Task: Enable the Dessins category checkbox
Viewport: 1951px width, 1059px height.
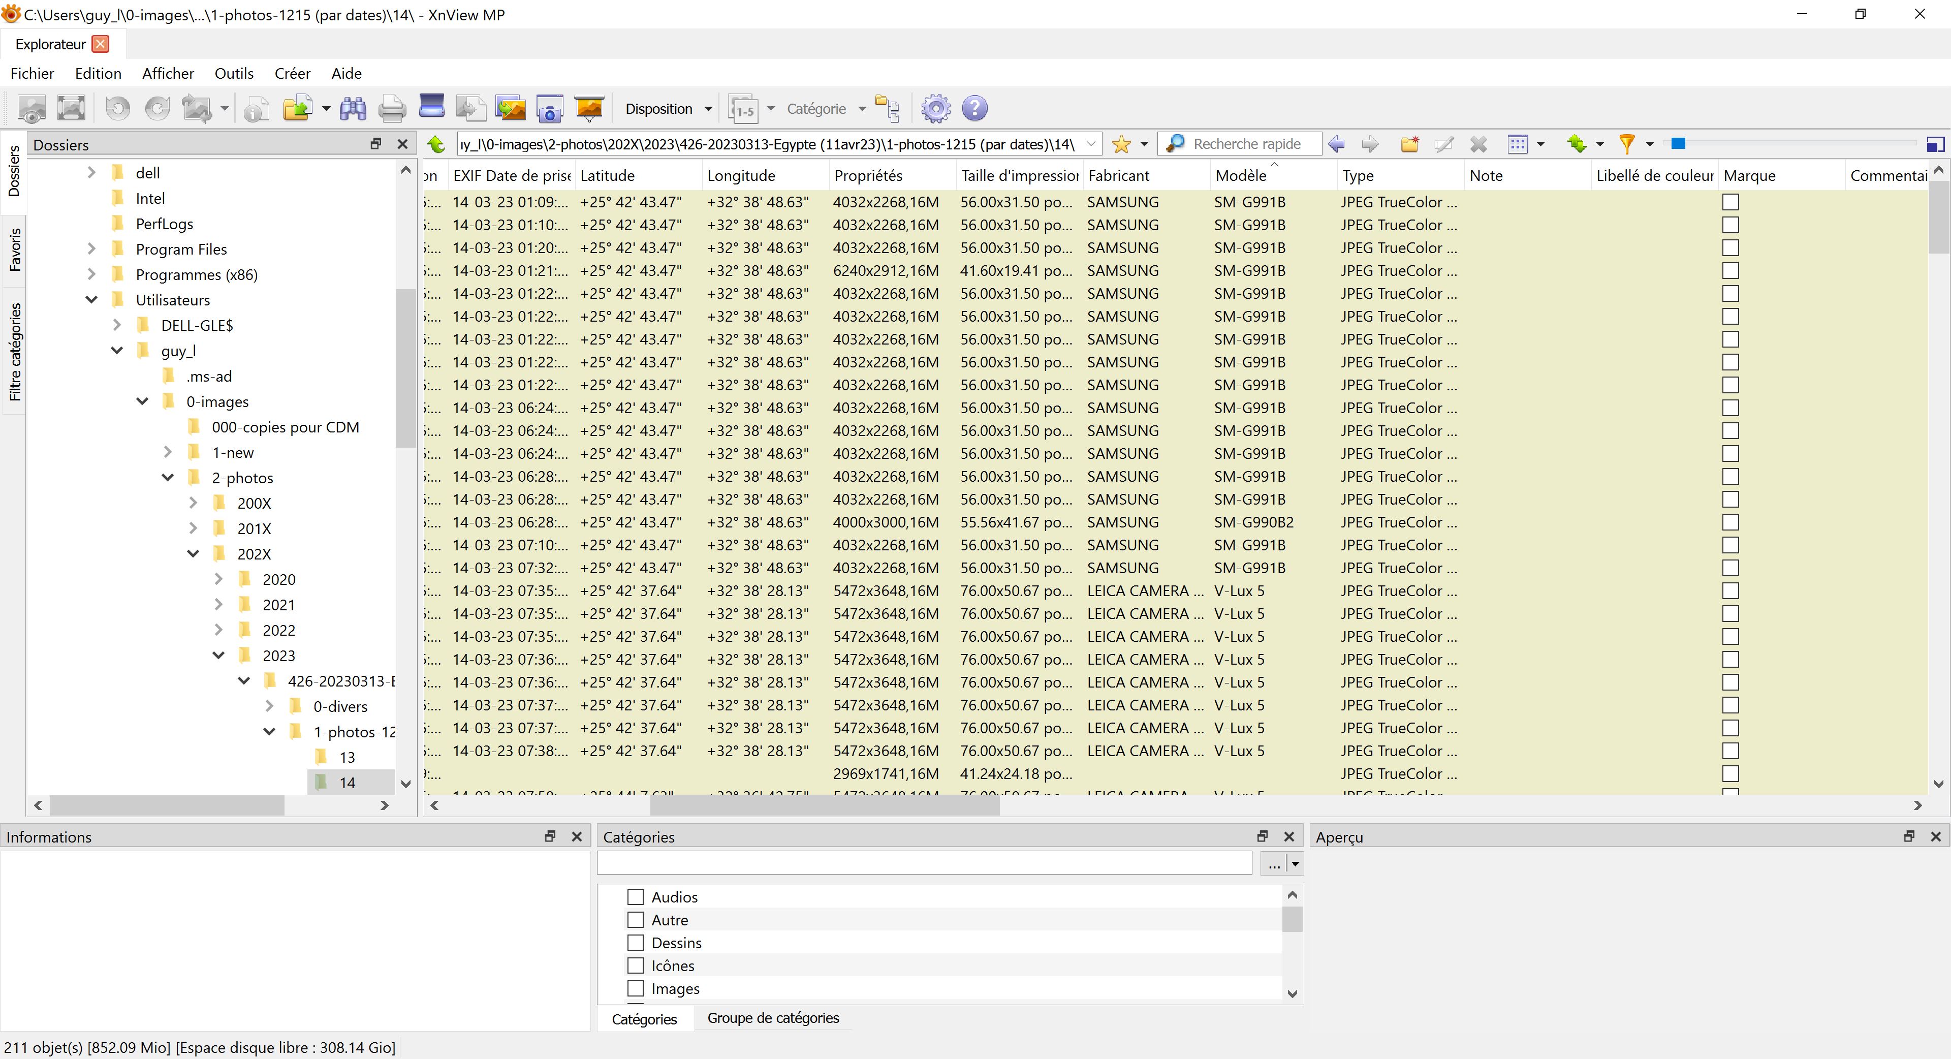Action: click(x=636, y=943)
